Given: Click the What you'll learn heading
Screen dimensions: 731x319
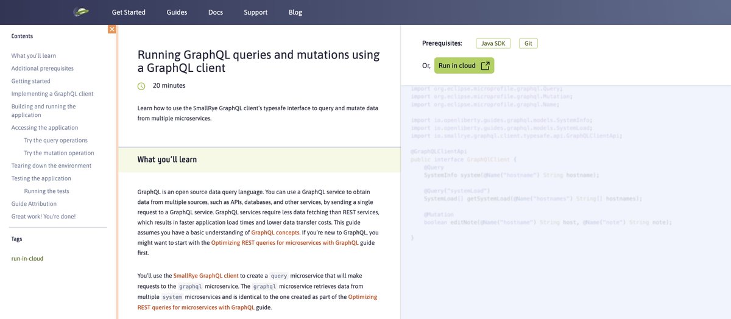Looking at the screenshot, I should pyautogui.click(x=167, y=159).
